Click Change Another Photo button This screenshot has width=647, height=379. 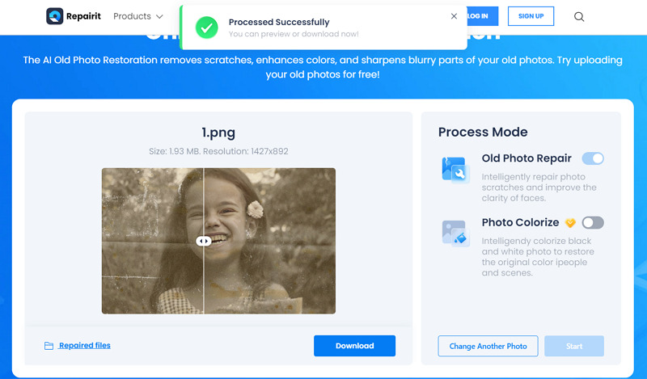488,346
